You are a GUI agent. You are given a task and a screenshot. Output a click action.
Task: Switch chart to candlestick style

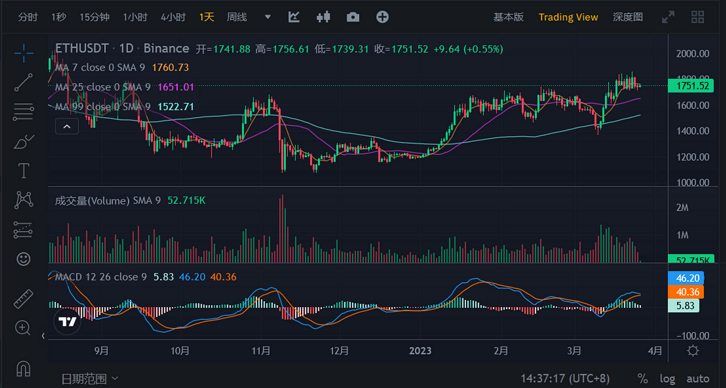[x=323, y=17]
